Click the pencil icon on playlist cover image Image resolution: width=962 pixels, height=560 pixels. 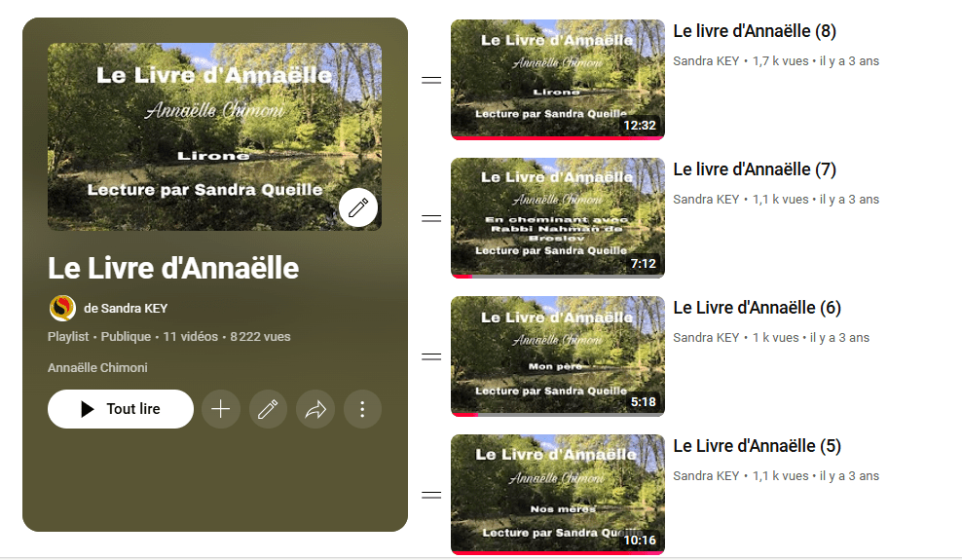pyautogui.click(x=358, y=207)
